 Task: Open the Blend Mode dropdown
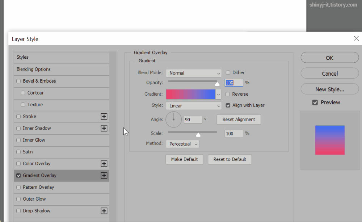(194, 73)
